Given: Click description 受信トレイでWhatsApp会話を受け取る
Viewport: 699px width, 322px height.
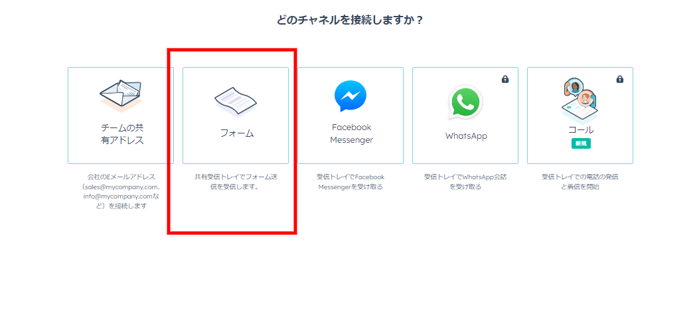Looking at the screenshot, I should point(465,182).
